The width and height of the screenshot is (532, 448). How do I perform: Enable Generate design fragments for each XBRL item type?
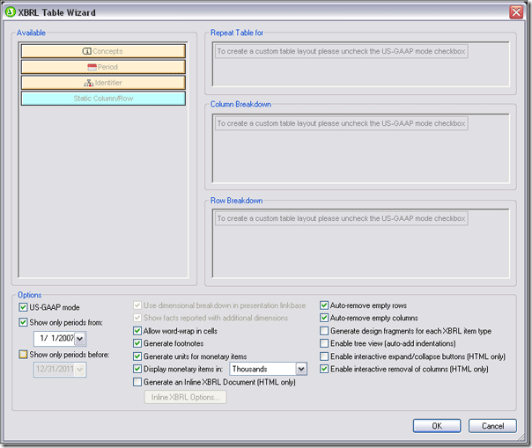324,331
